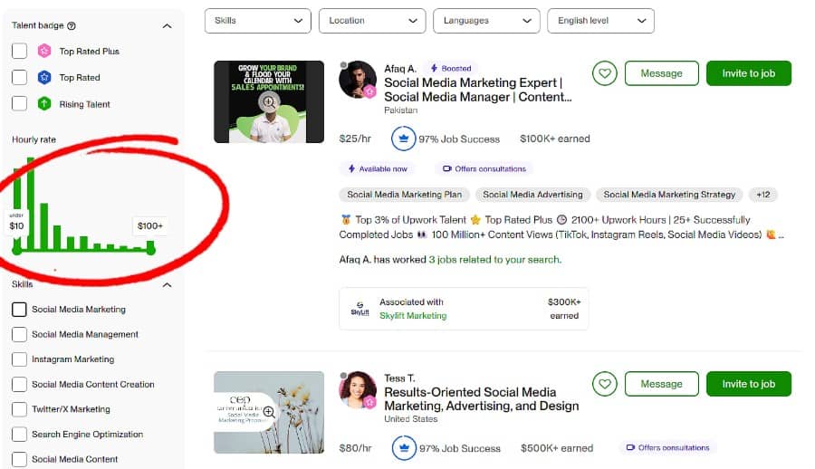The height and width of the screenshot is (469, 815).
Task: Open the English level dropdown
Action: coord(601,21)
